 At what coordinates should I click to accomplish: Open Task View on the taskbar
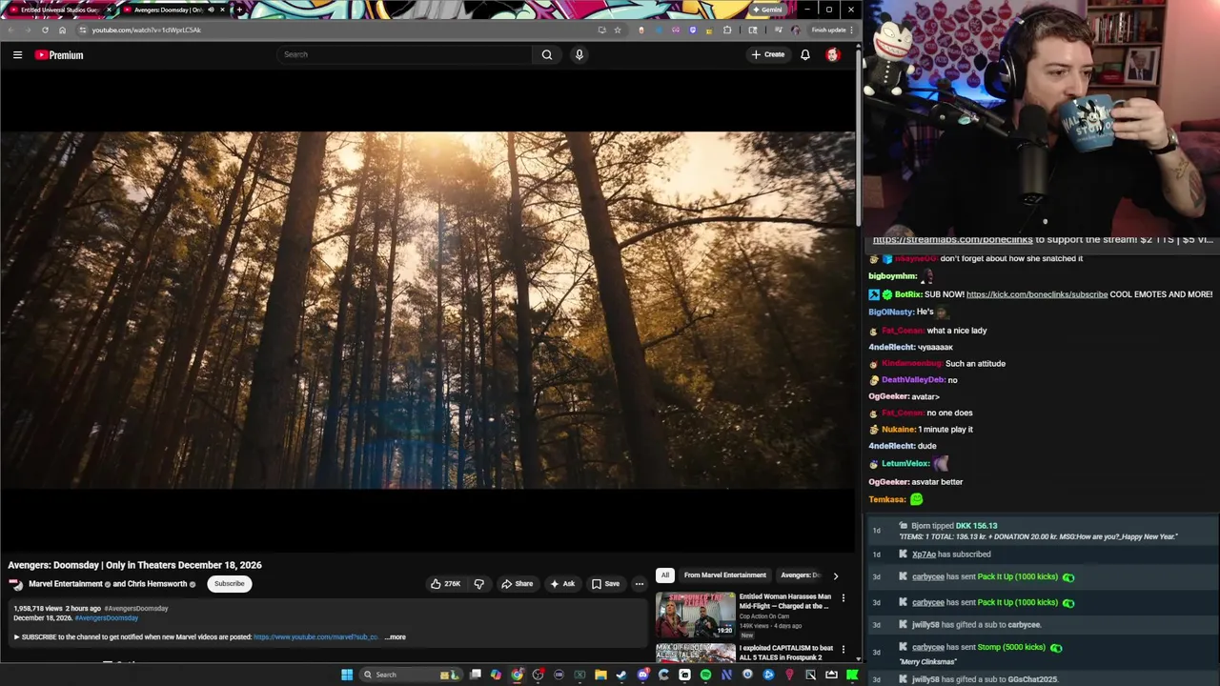pyautogui.click(x=476, y=675)
